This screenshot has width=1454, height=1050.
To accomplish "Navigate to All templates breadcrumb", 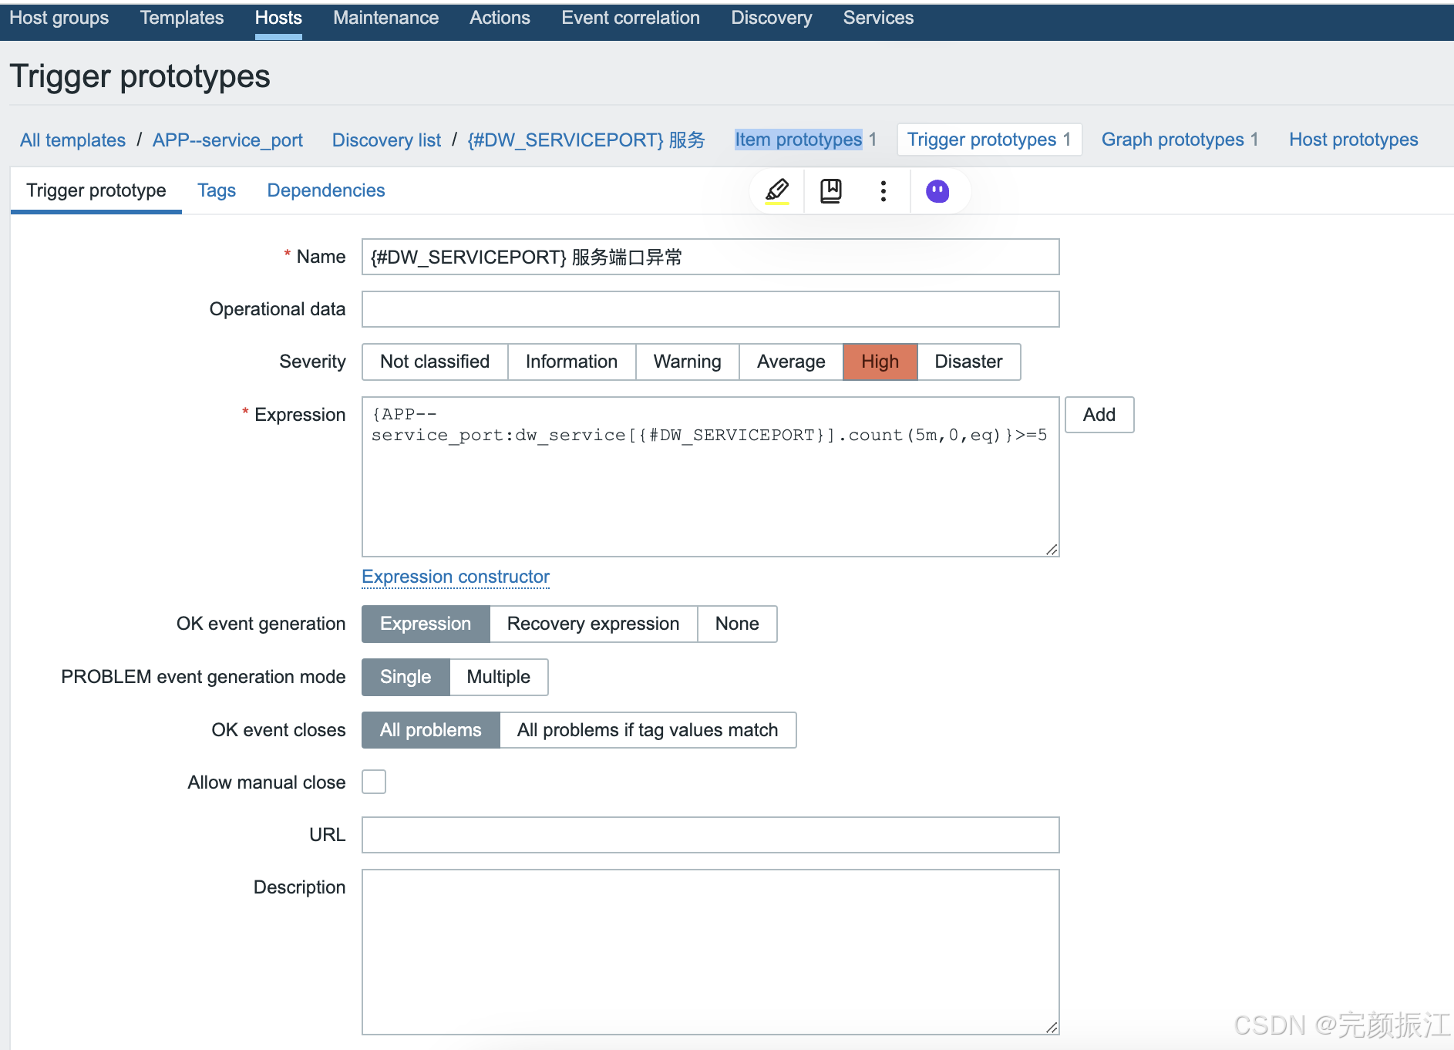I will click(72, 140).
